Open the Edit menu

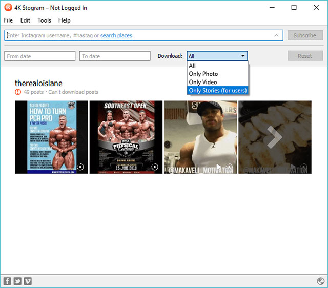(x=25, y=20)
